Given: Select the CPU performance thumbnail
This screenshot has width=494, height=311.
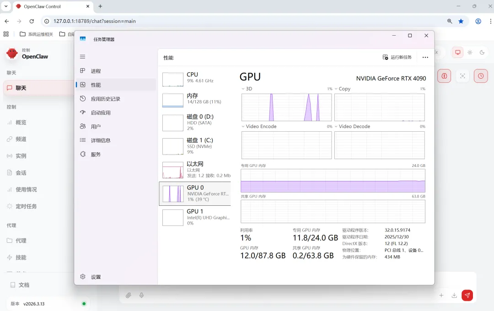Looking at the screenshot, I should click(x=172, y=79).
